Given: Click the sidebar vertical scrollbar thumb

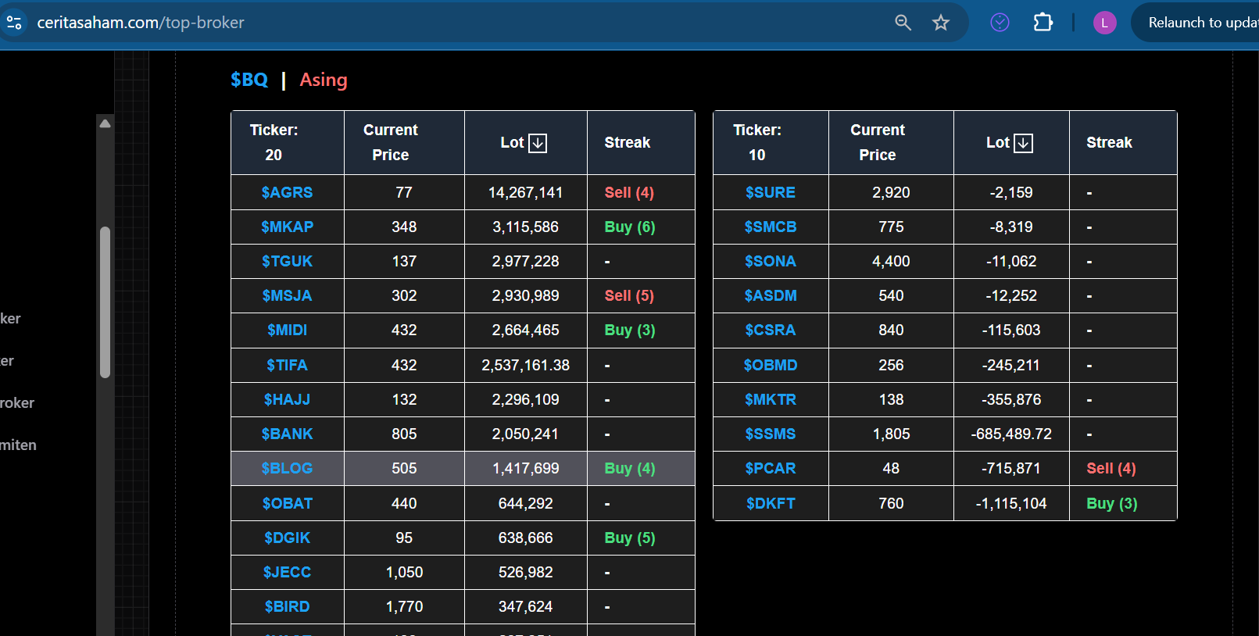Looking at the screenshot, I should pos(105,302).
